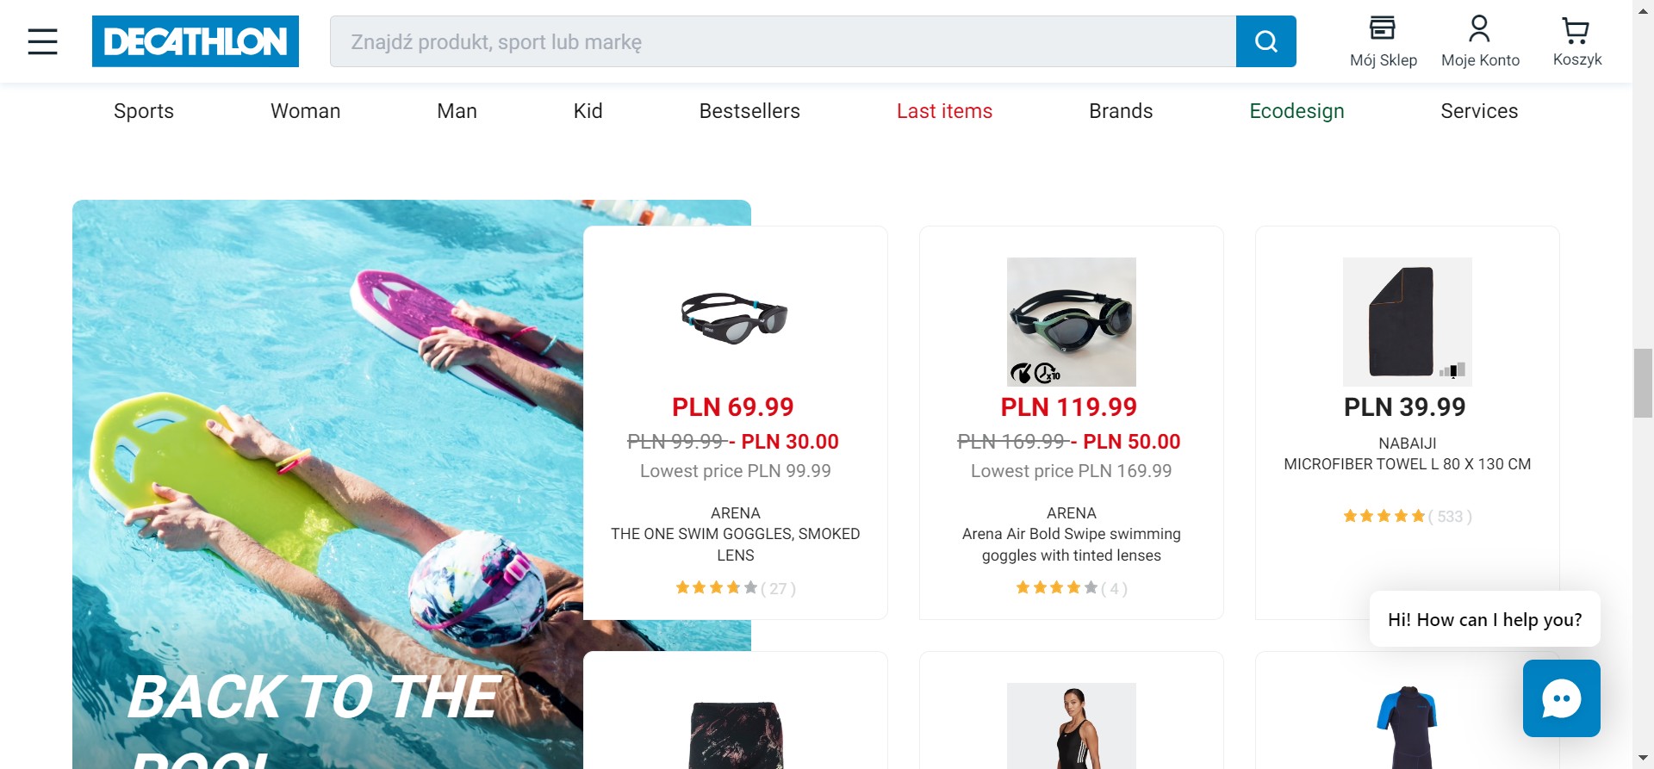This screenshot has height=769, width=1654.
Task: Open Mój Sklep store icon
Action: tap(1383, 41)
